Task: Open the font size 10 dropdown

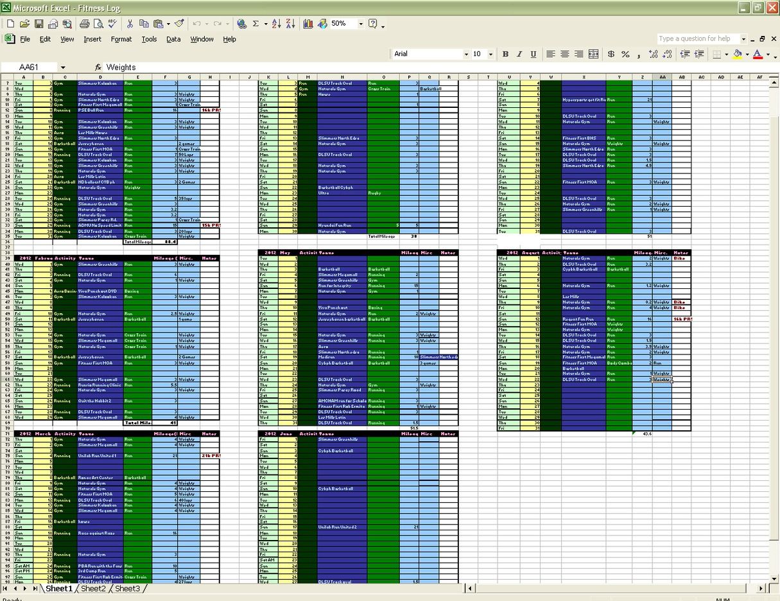Action: click(x=490, y=55)
